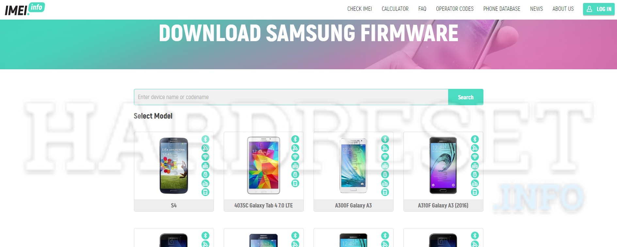The height and width of the screenshot is (247, 617).
Task: Select the S4 phone thumbnail
Action: coord(174,166)
